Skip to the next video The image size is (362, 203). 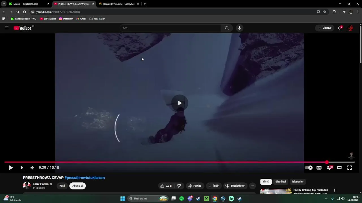click(23, 168)
